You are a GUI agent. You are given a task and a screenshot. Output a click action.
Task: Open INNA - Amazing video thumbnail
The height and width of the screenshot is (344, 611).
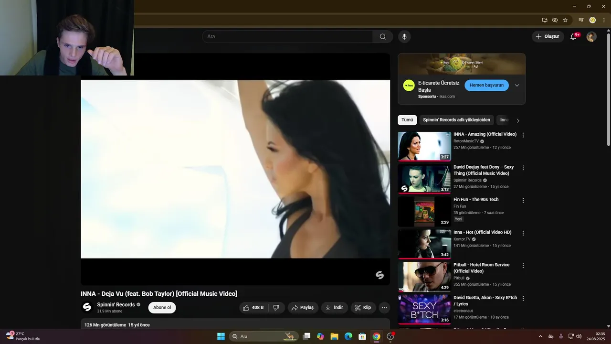click(x=424, y=147)
